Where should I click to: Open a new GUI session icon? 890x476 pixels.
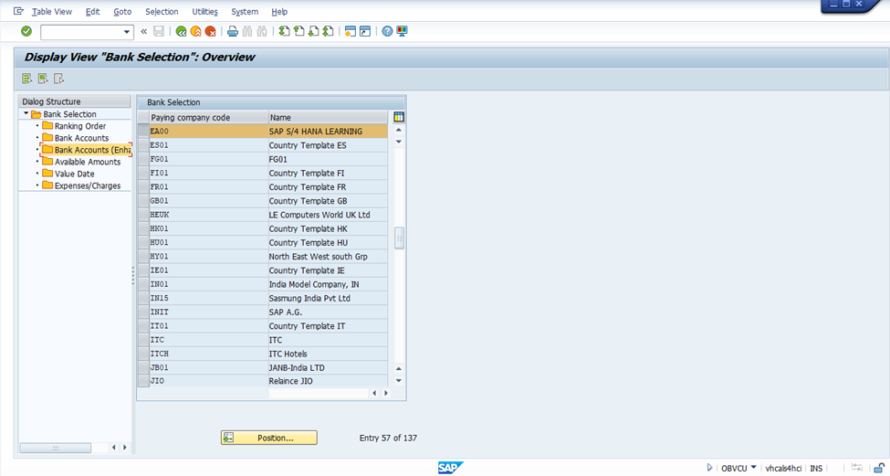tap(351, 31)
